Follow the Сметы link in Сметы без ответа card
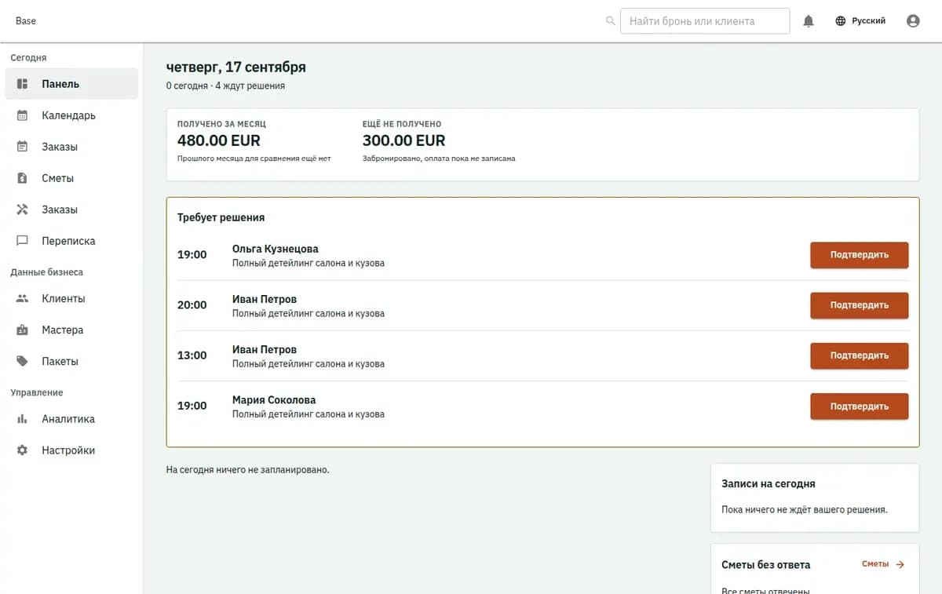This screenshot has width=942, height=594. 883,564
